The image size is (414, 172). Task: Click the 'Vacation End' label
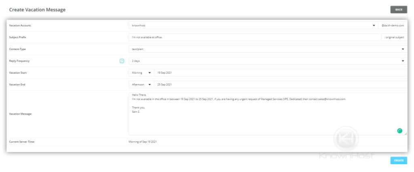17,85
